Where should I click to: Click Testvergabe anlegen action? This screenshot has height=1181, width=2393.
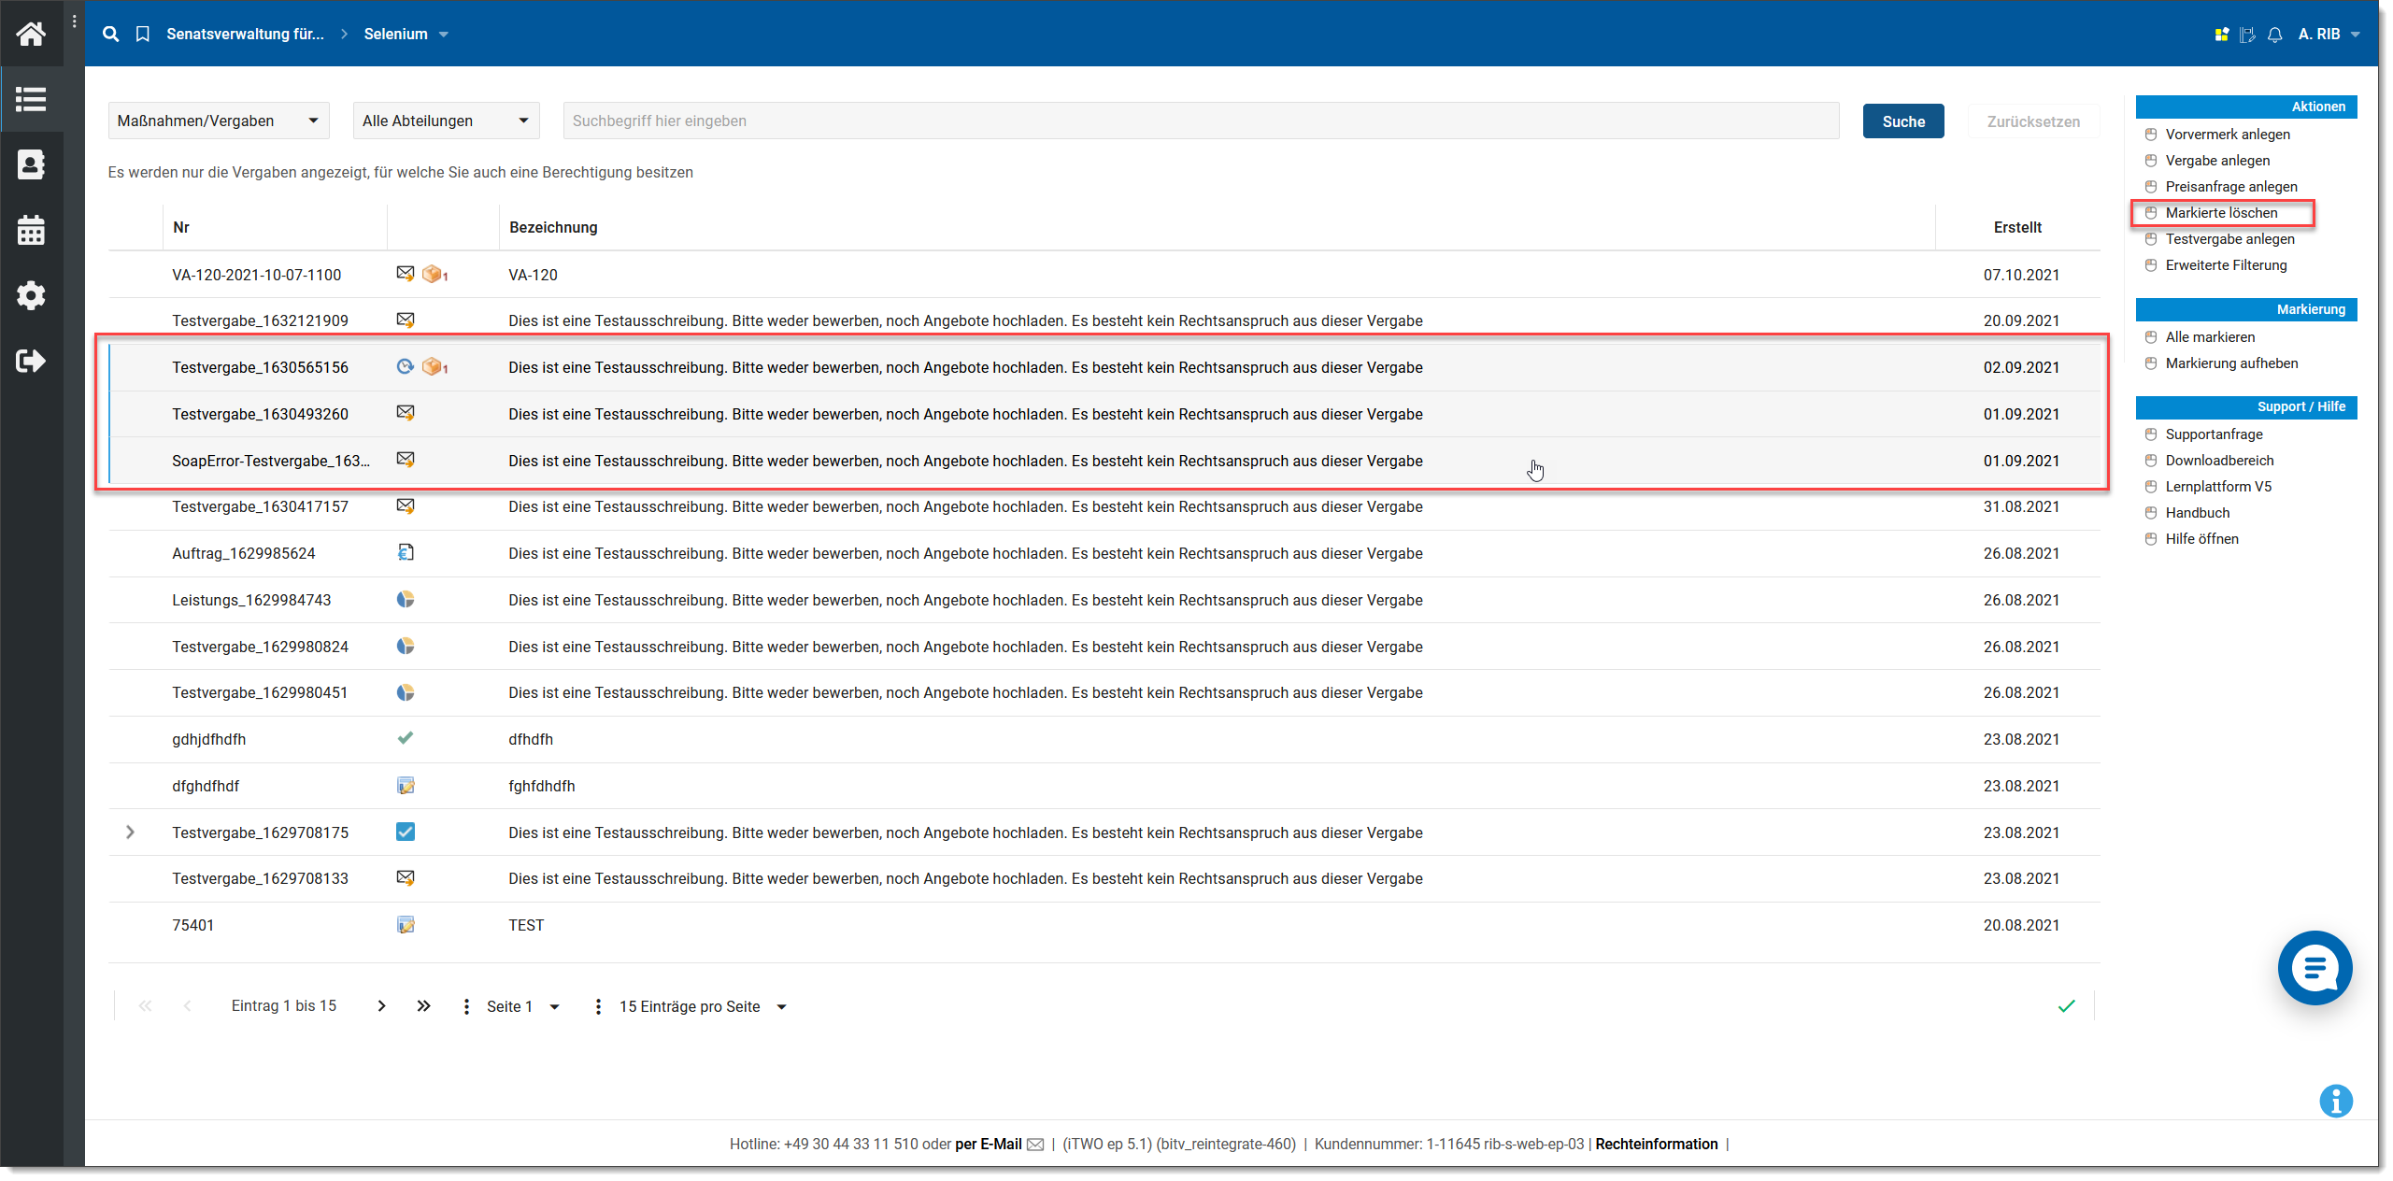(x=2229, y=238)
